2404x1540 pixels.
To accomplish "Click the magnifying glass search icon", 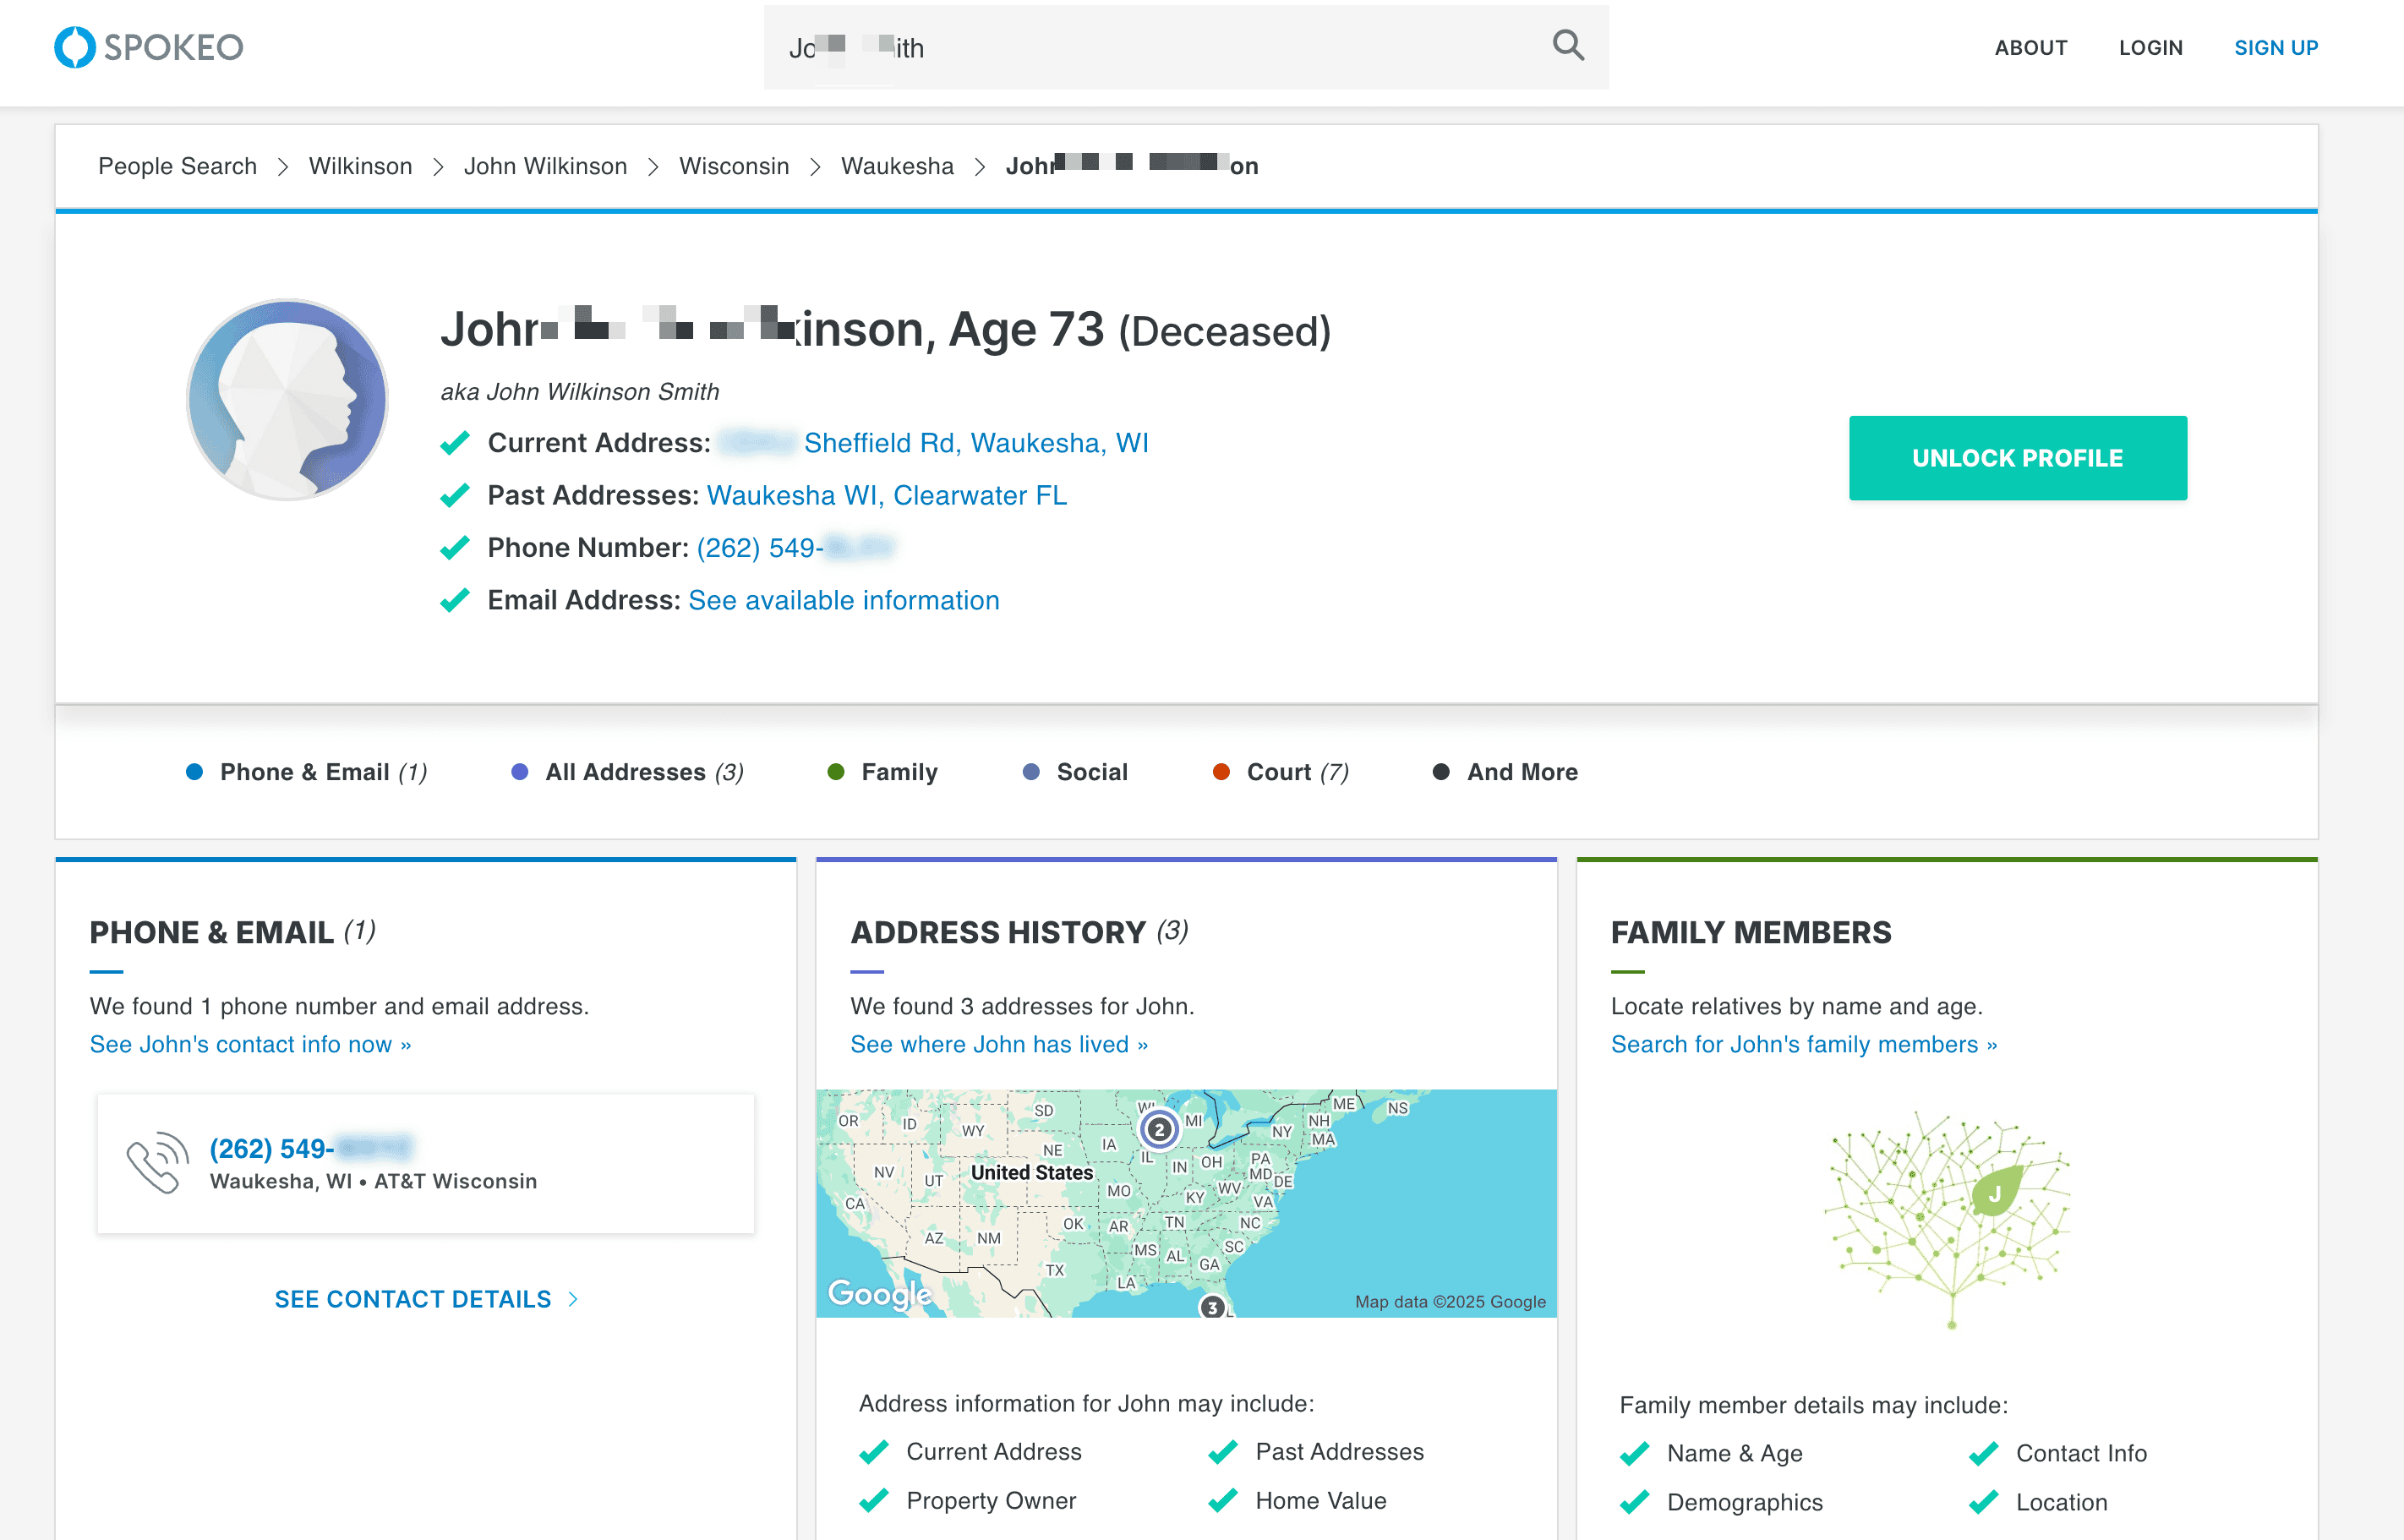I will pyautogui.click(x=1567, y=45).
